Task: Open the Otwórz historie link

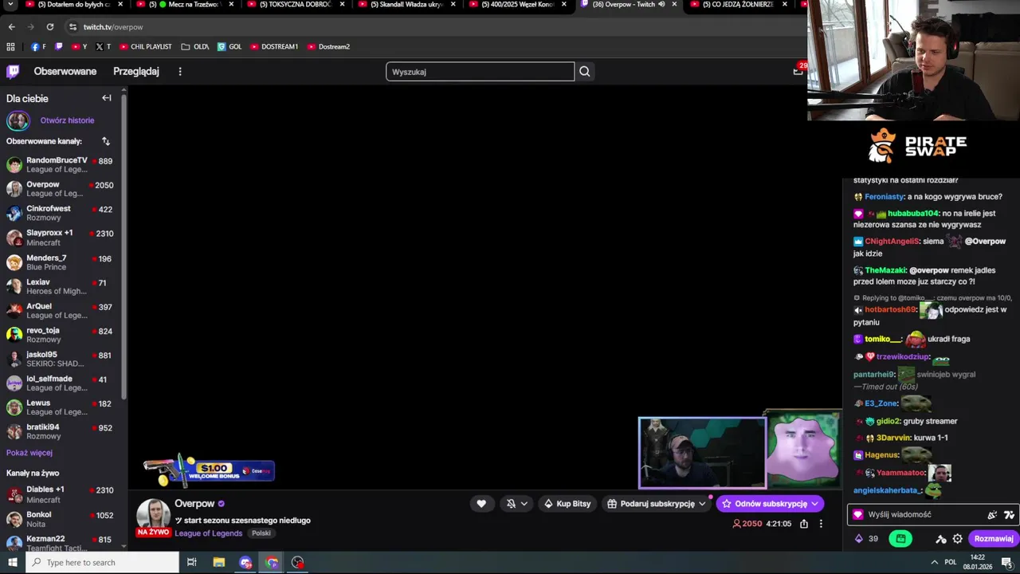Action: point(67,120)
